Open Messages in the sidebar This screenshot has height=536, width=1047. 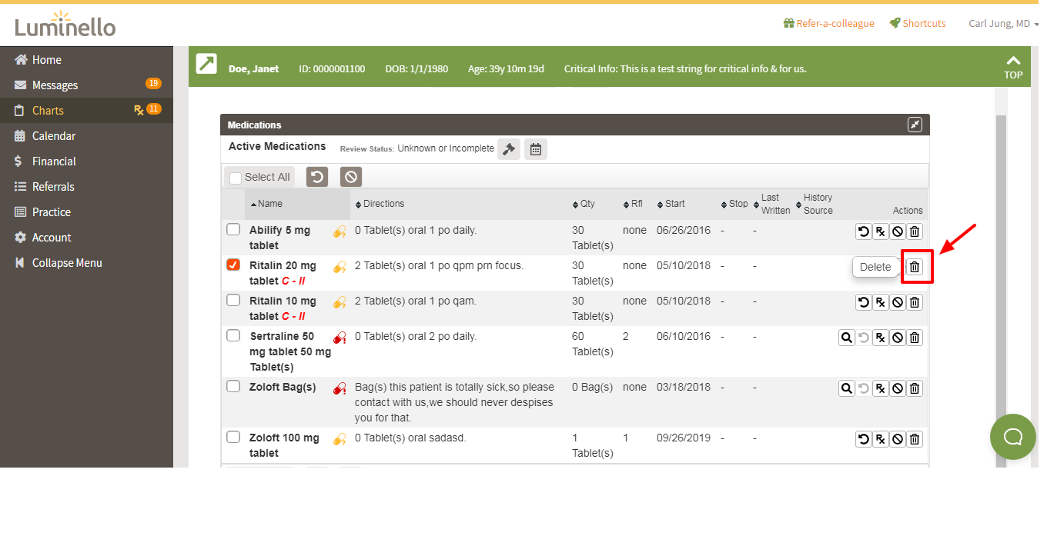tap(86, 85)
